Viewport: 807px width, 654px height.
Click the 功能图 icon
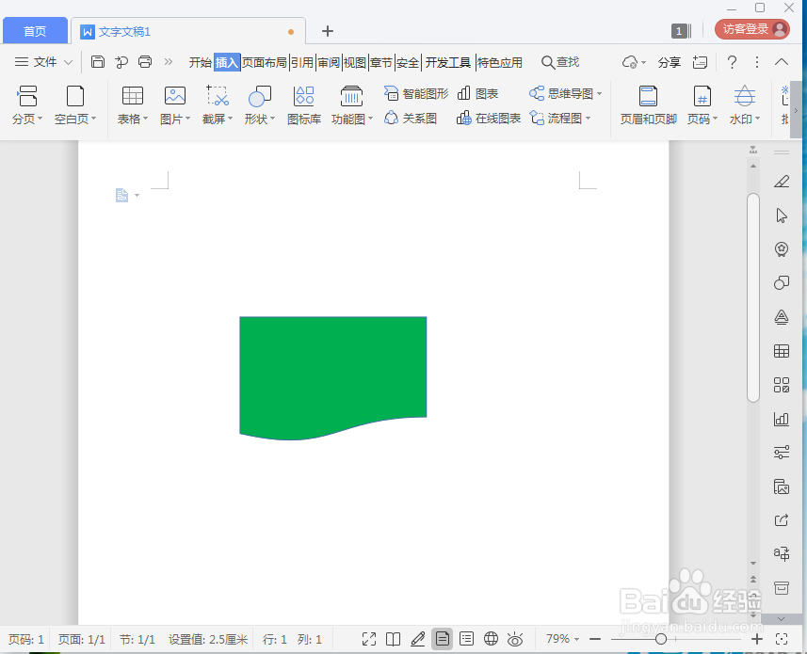(x=351, y=96)
